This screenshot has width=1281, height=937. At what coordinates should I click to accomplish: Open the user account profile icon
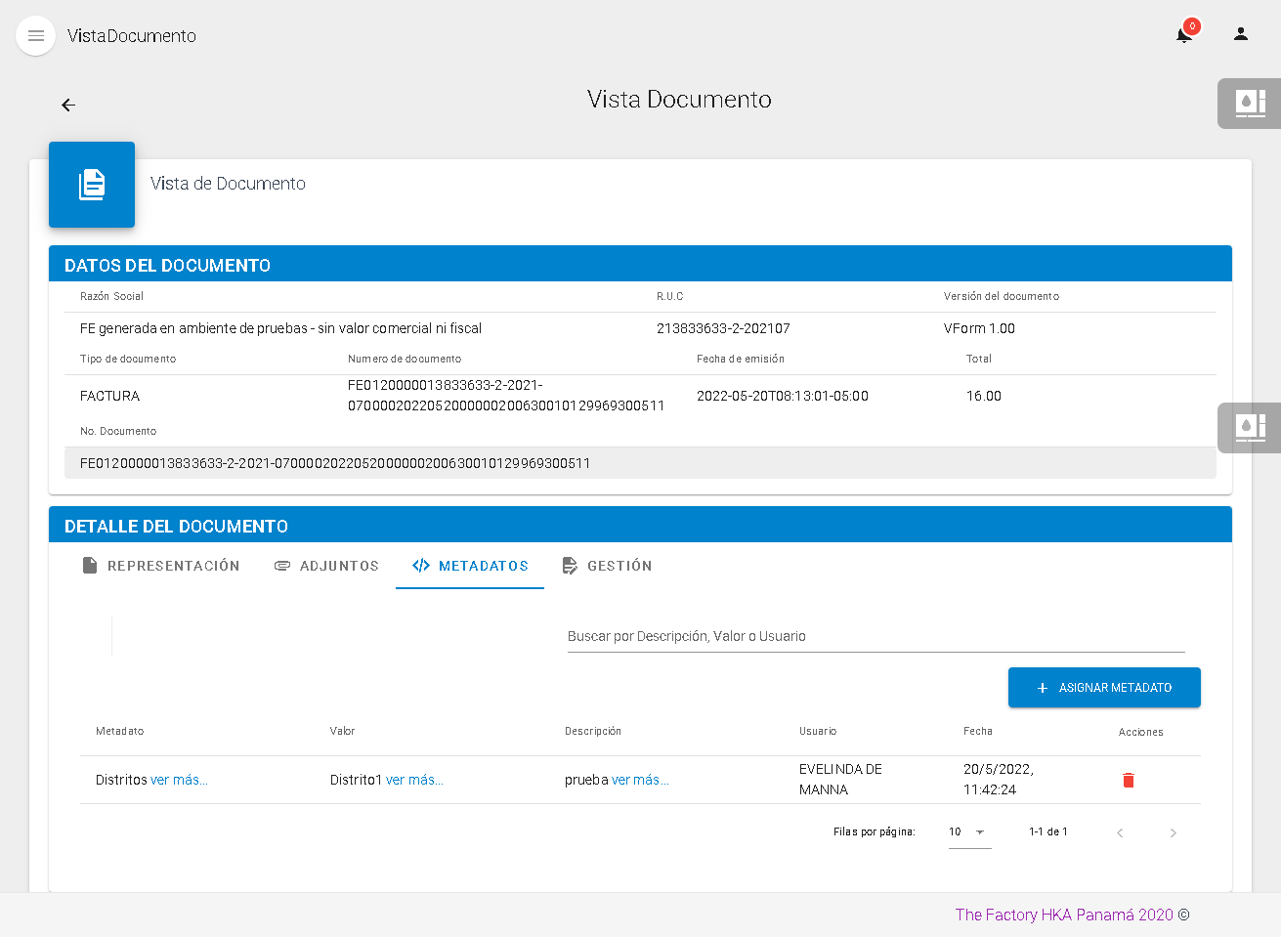[1240, 34]
